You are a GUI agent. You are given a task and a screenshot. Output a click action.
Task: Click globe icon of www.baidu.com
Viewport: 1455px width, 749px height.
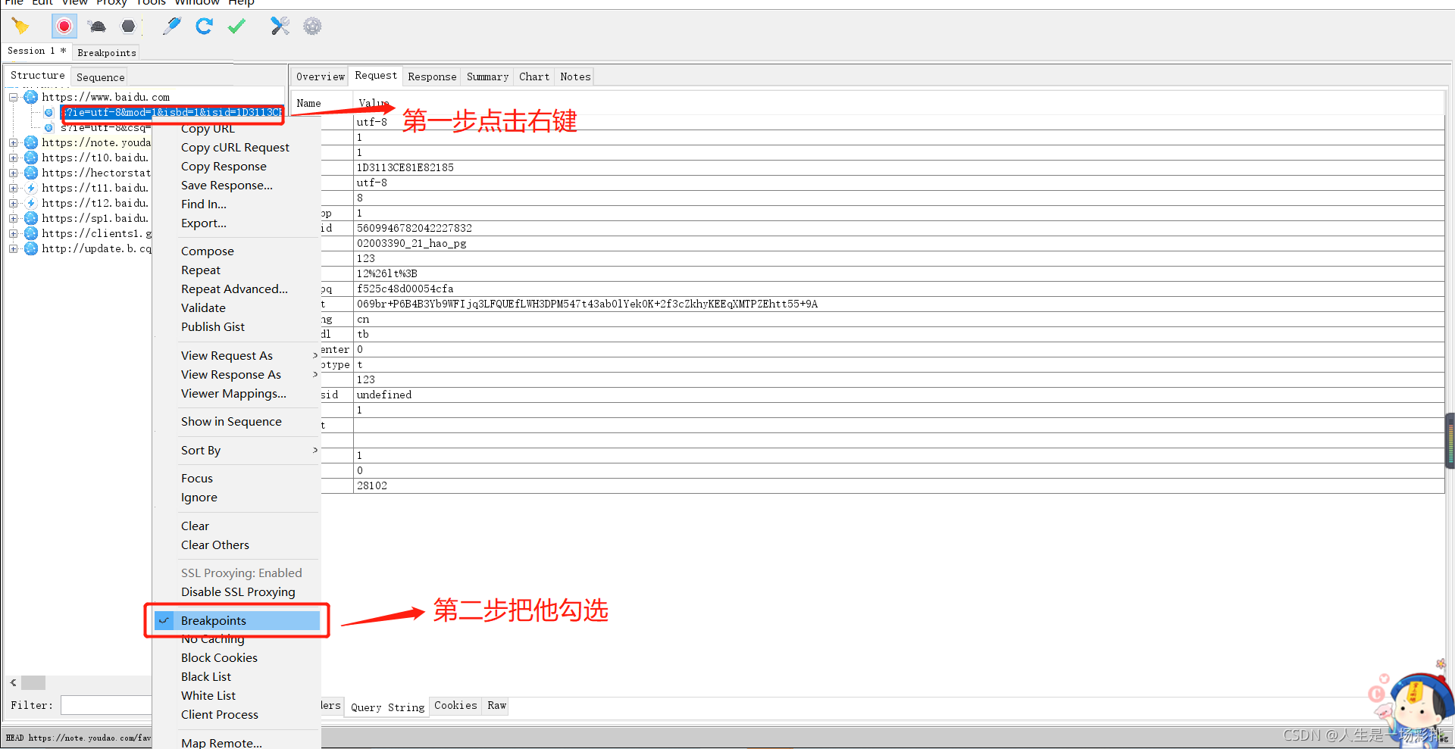31,97
